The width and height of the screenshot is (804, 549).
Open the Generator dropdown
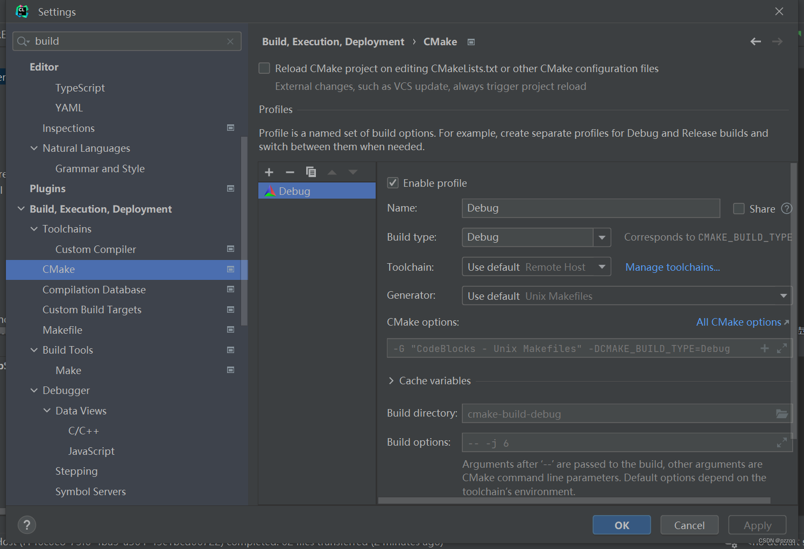(784, 295)
